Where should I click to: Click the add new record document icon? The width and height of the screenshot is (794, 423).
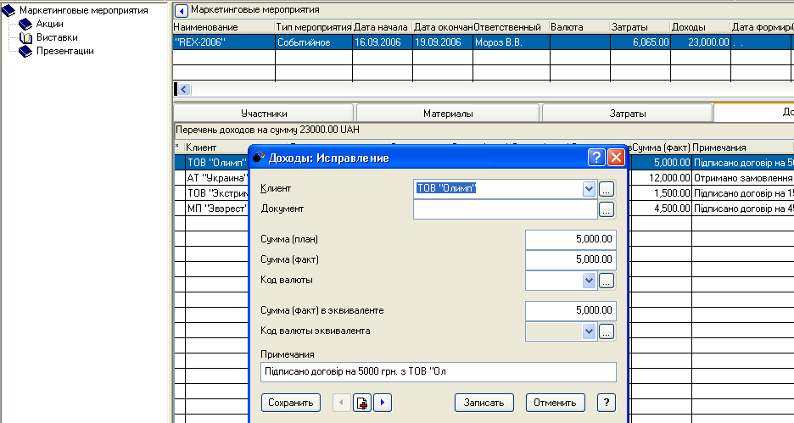click(362, 403)
